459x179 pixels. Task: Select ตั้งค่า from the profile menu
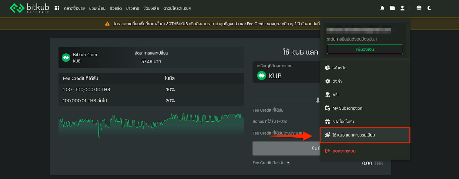tap(365, 81)
